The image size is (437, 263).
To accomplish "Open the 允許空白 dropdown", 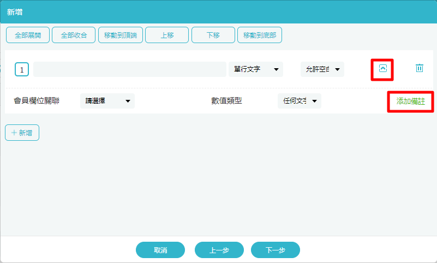I will click(322, 69).
